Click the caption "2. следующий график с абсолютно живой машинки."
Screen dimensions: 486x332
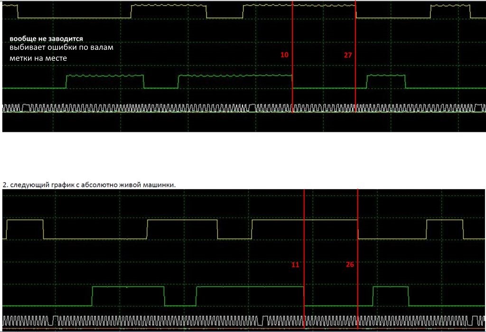[x=89, y=185]
